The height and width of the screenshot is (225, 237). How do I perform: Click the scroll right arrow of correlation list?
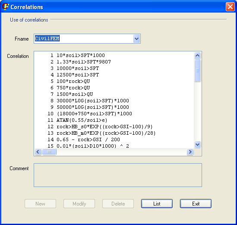tap(190, 152)
